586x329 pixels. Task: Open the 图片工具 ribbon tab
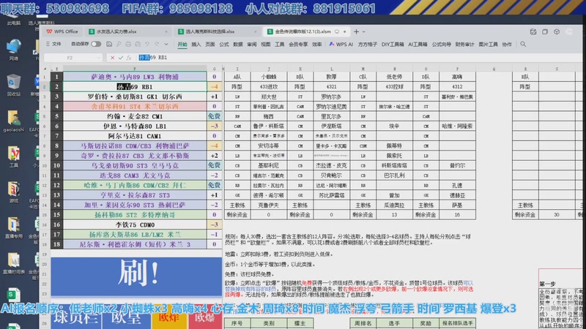pos(488,45)
